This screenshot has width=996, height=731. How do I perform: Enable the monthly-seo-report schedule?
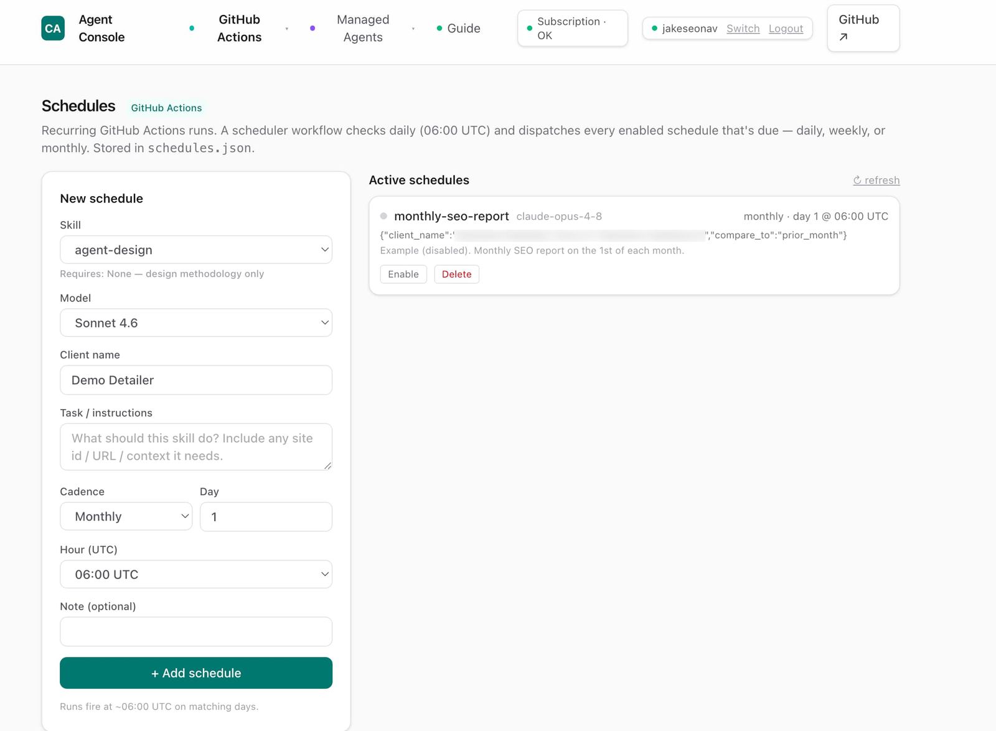[403, 274]
